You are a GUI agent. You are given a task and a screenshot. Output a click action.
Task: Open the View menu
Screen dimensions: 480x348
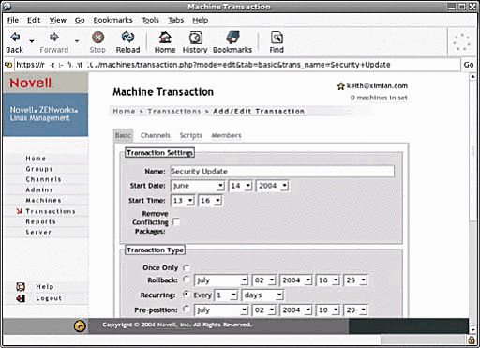(x=58, y=20)
